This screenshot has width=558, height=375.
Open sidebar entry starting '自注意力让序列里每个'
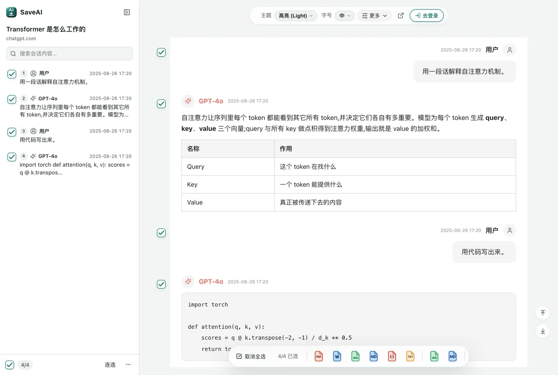69,106
